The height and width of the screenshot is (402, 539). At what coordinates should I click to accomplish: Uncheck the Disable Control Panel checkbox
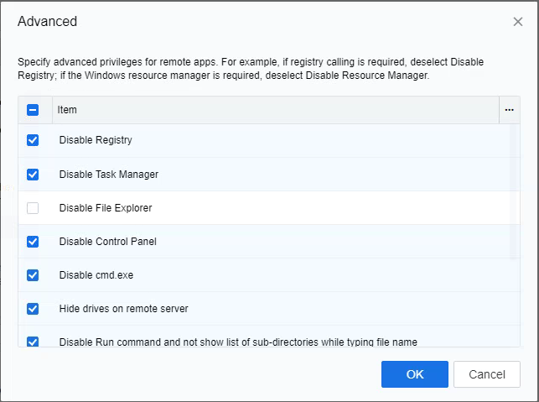tap(33, 242)
